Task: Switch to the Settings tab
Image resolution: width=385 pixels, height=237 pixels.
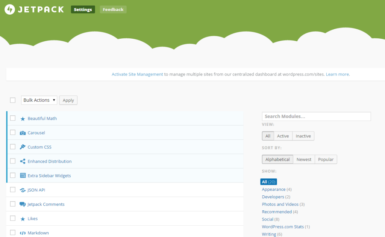Action: 83,9
